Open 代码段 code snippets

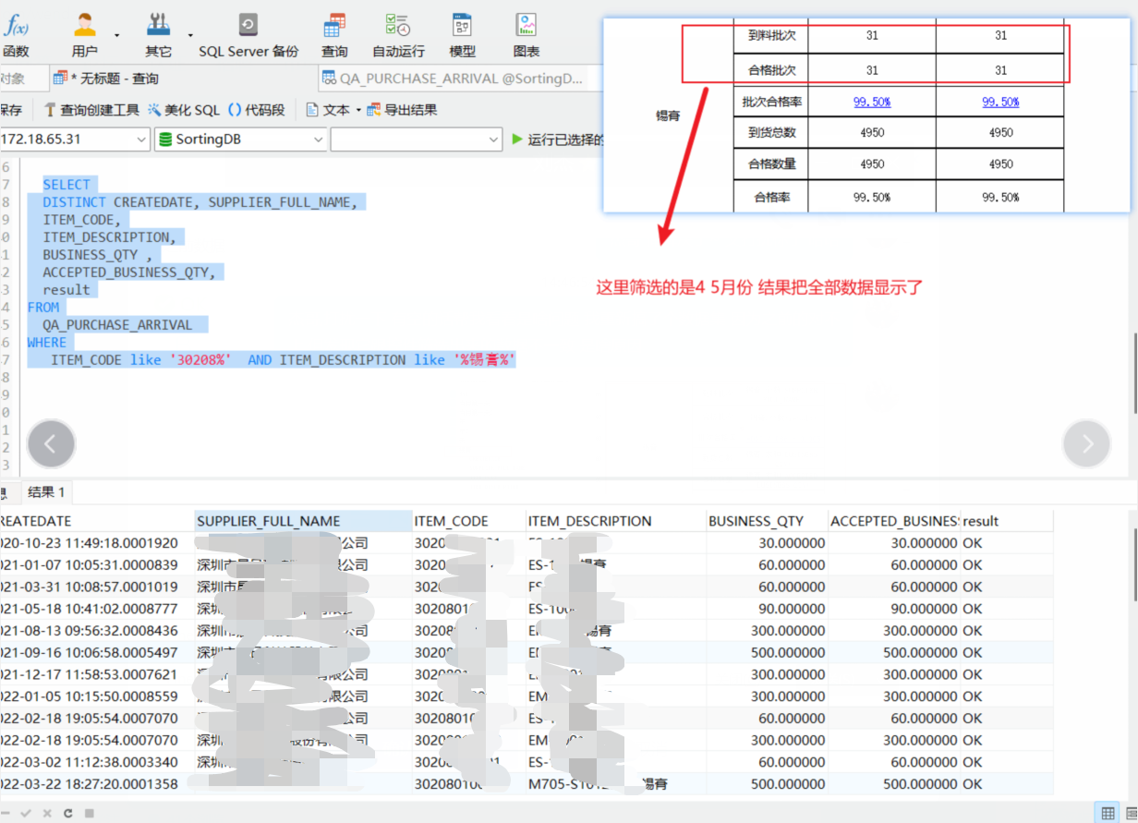tap(256, 110)
